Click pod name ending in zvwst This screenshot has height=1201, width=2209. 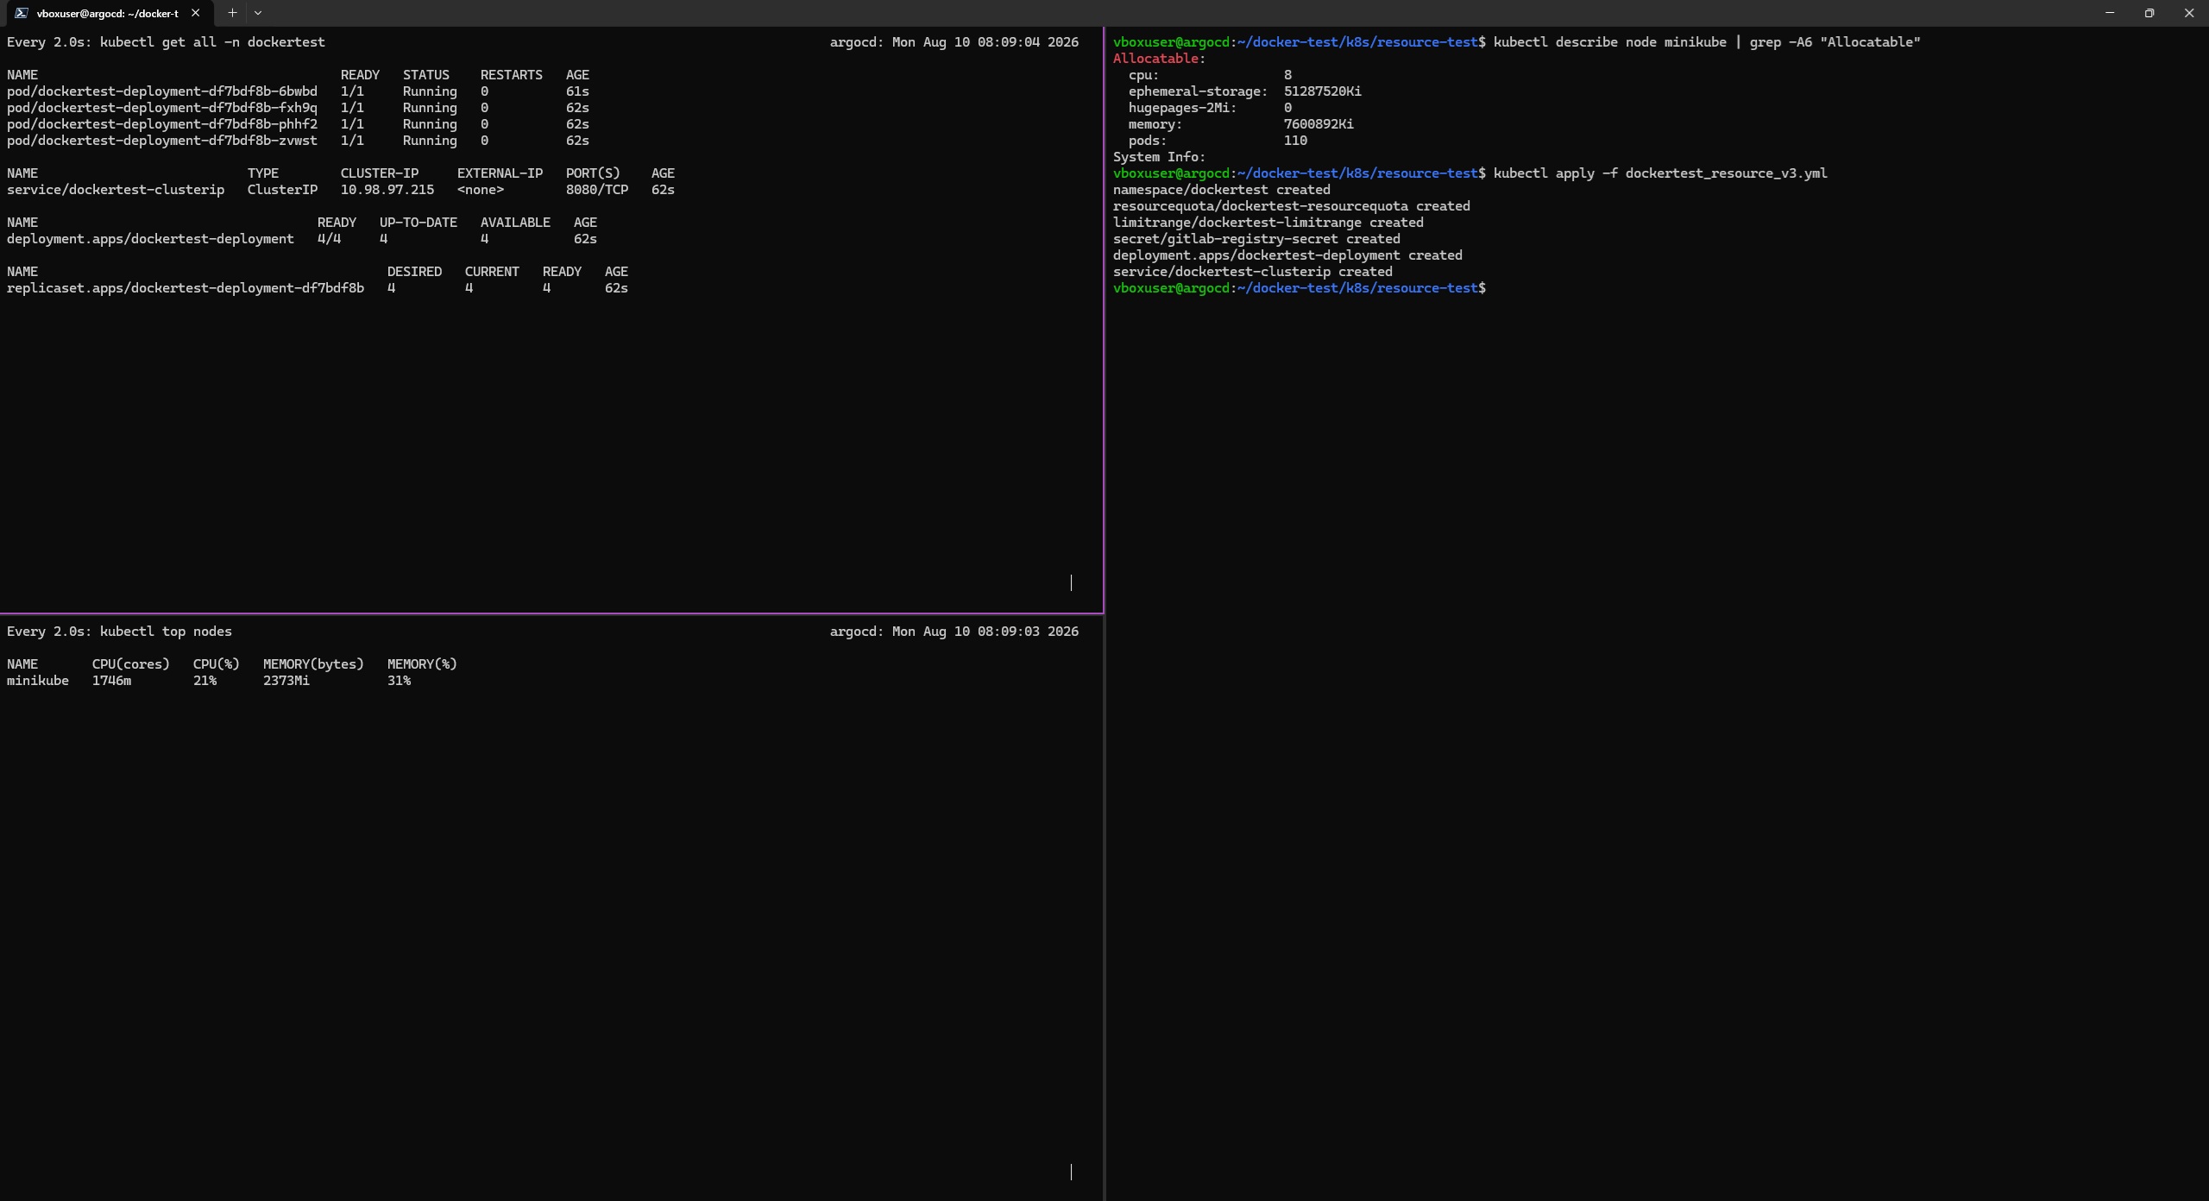[162, 141]
